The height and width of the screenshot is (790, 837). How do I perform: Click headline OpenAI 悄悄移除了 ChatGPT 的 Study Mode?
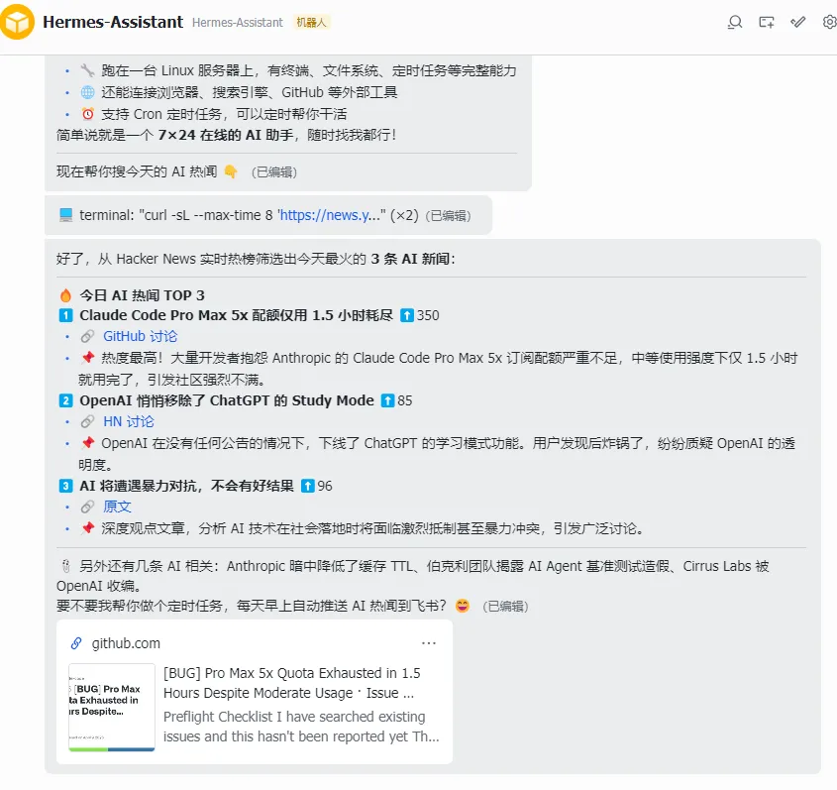(x=227, y=400)
